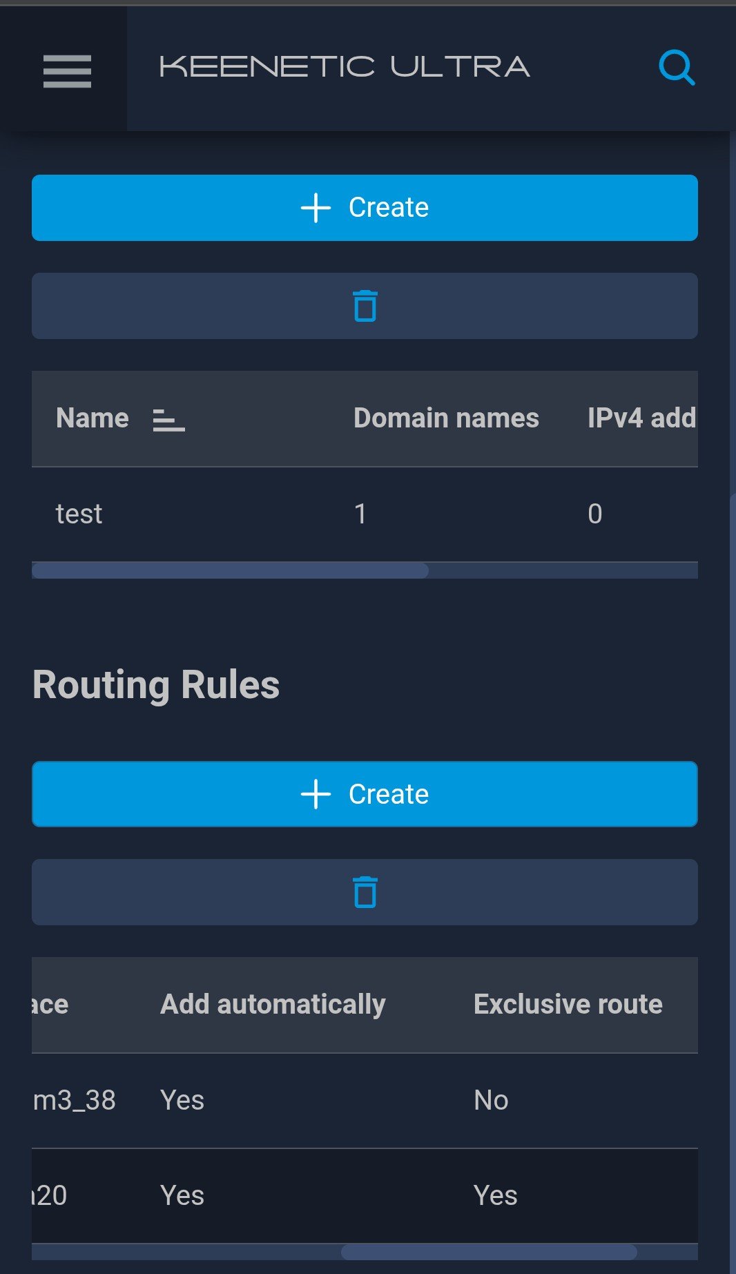Click the horizontal scrollbar under the test row
Viewport: 736px width, 1274px height.
[230, 570]
